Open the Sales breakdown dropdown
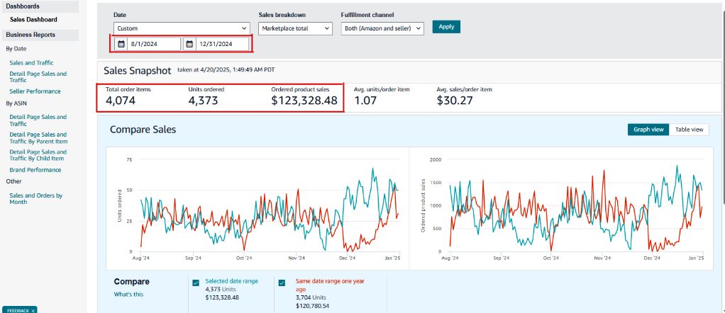 295,28
